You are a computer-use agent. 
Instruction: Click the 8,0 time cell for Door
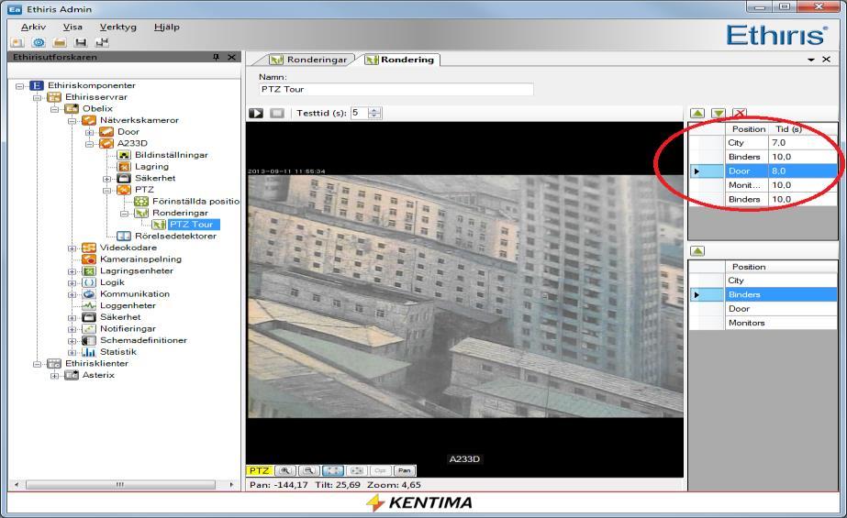point(802,171)
